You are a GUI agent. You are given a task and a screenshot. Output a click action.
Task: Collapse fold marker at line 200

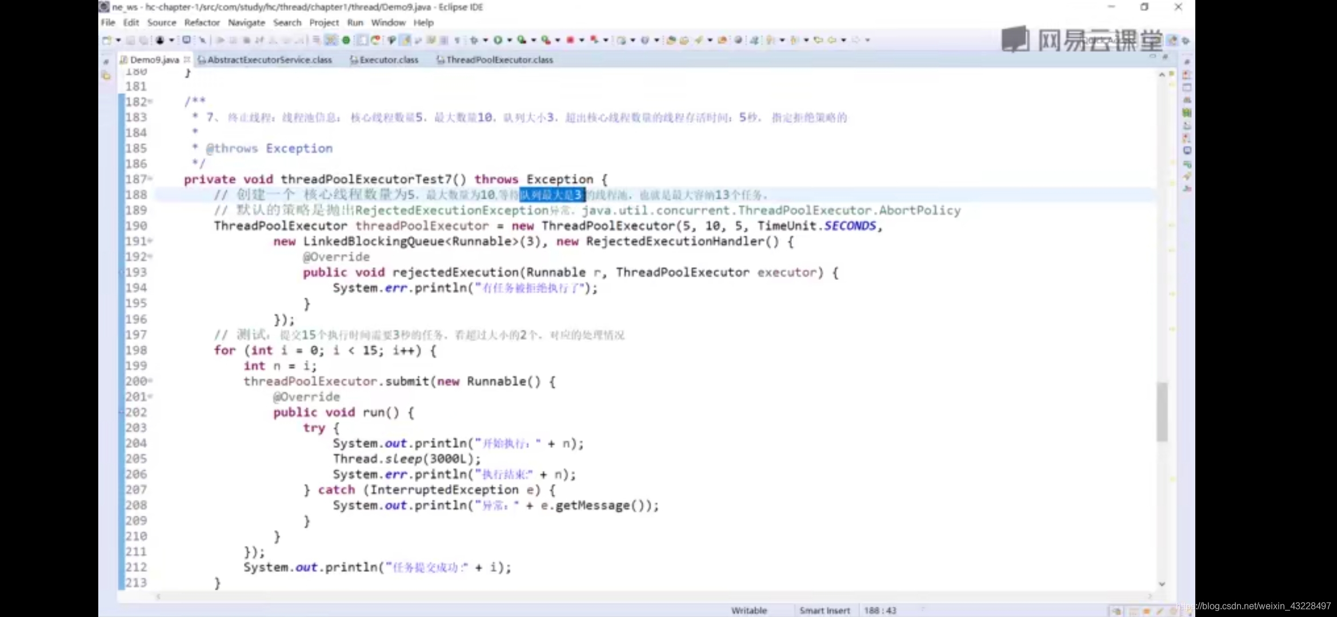(x=150, y=380)
